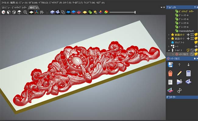The width and height of the screenshot is (198, 121).
Task: Open the ファイル(F) menu
Action: coord(5,3)
